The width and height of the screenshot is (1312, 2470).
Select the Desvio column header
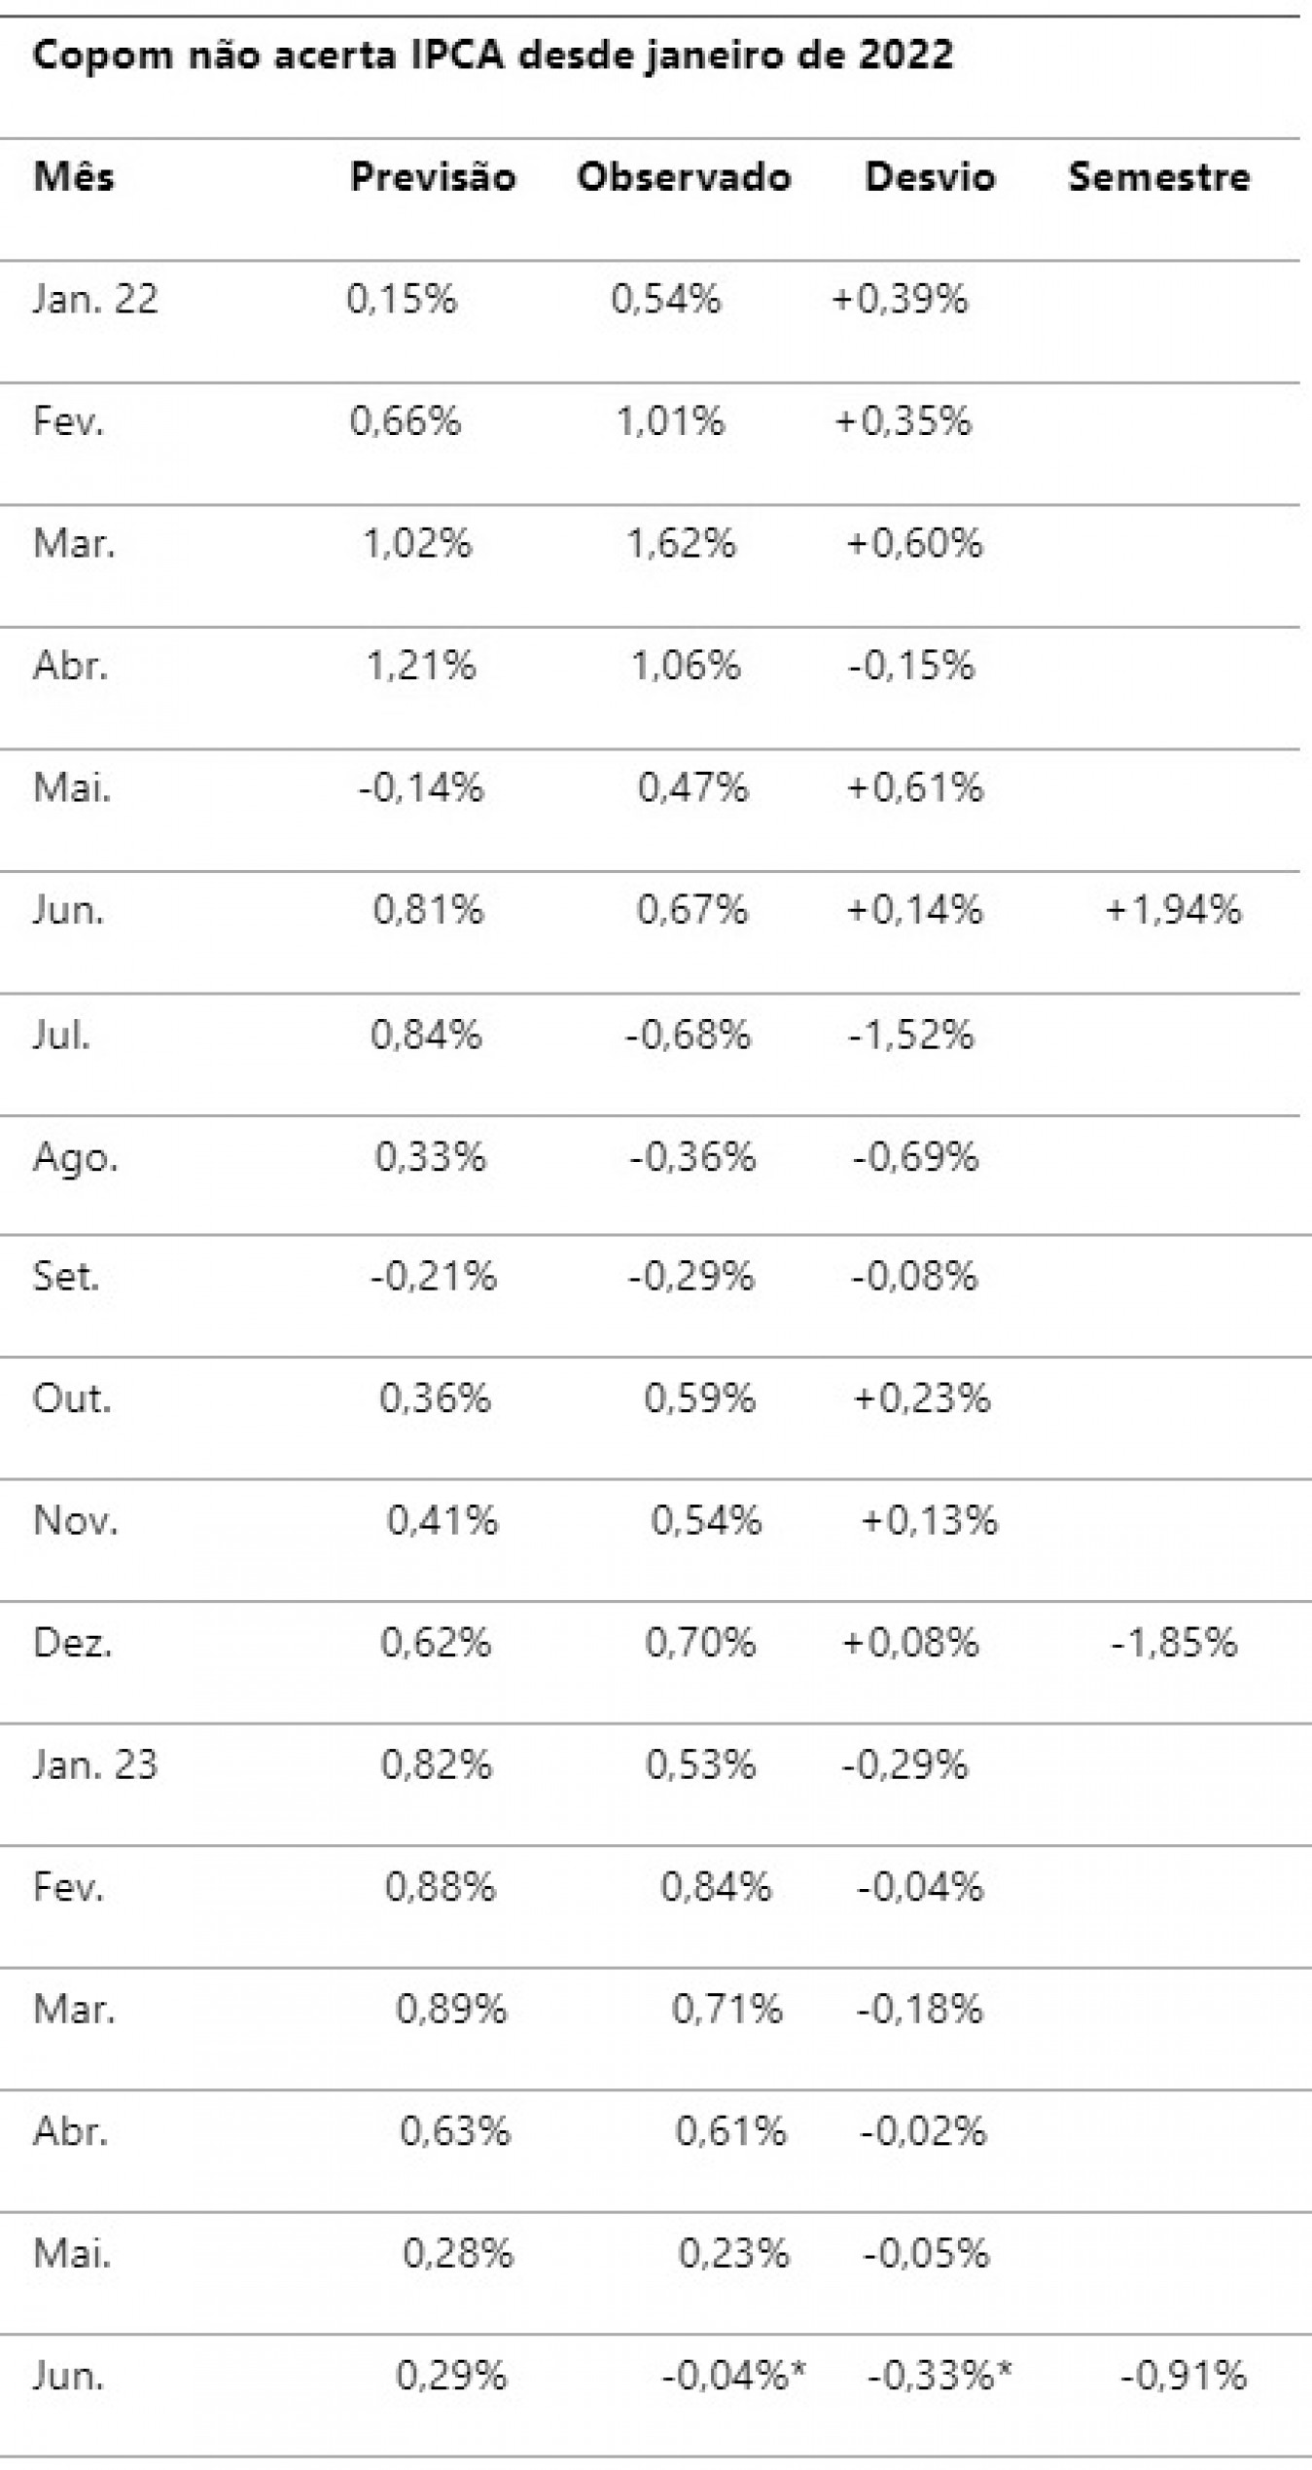coord(930,177)
